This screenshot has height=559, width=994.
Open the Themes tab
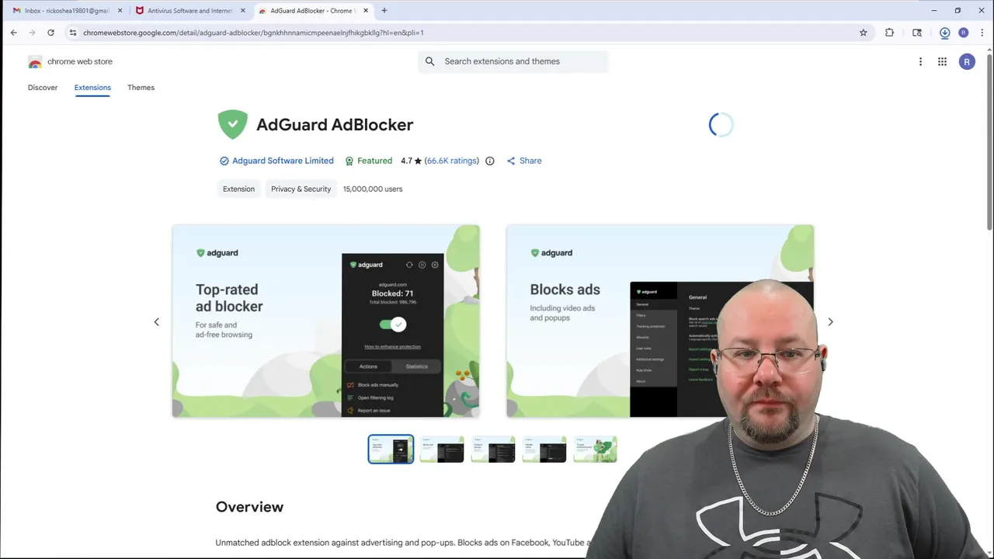tap(141, 88)
